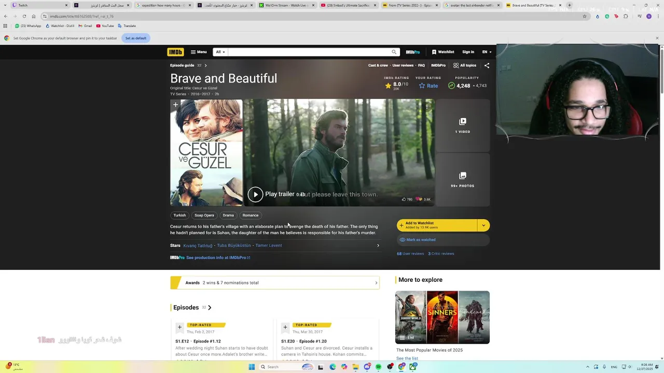Open the IMDb Menu
Image resolution: width=664 pixels, height=373 pixels.
[199, 52]
